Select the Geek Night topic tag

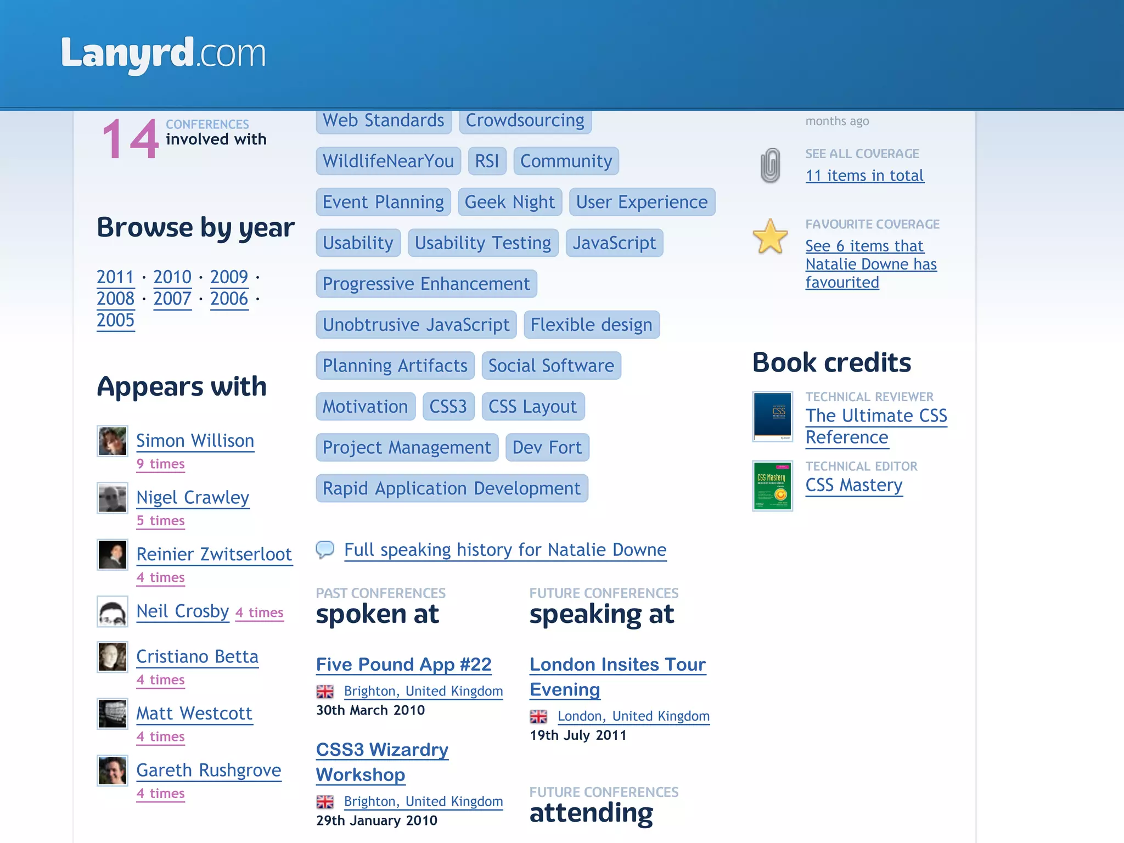510,202
